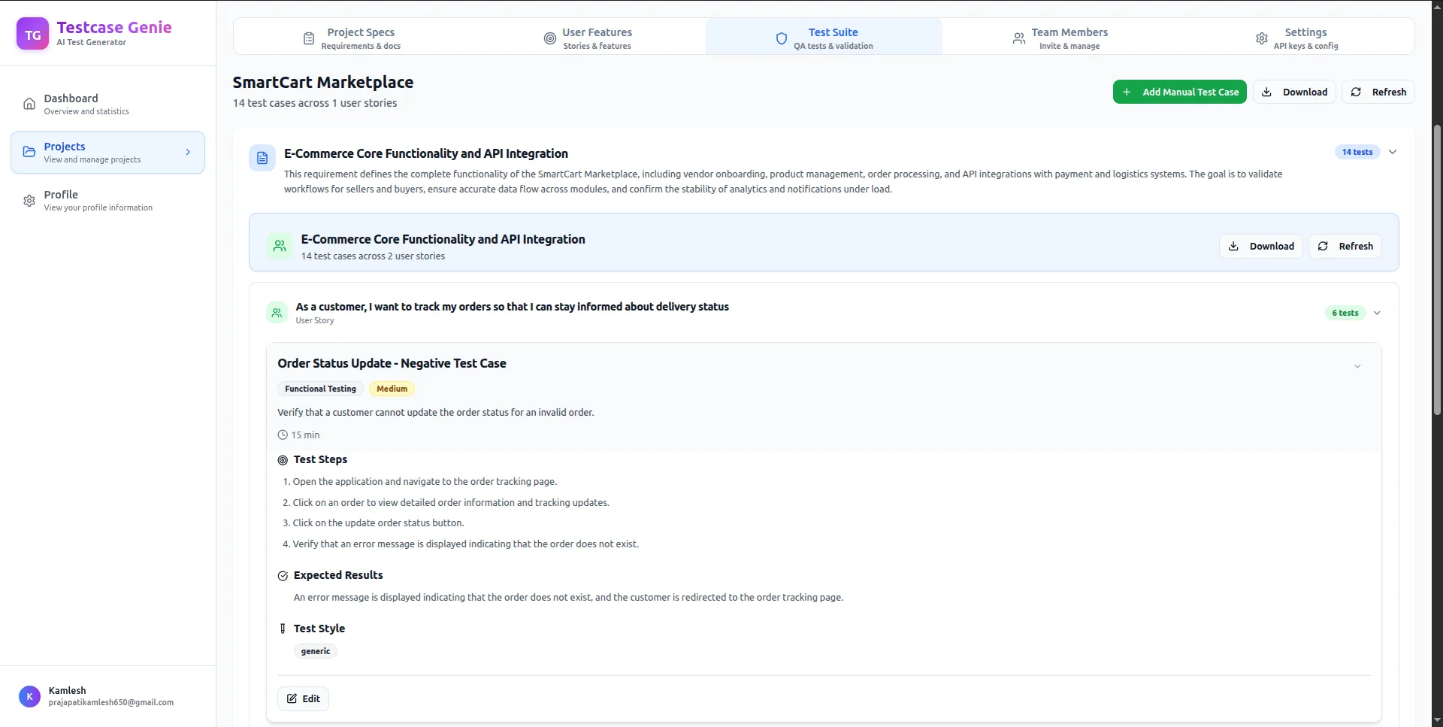Click the Testcase Genie TG logo icon
Screen dimensions: 1443x727
[x=32, y=35]
